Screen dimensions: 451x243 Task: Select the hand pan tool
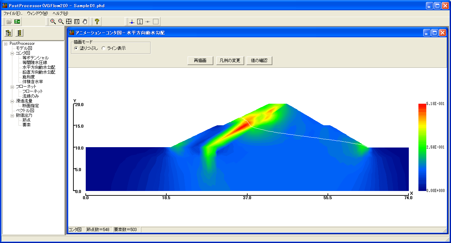pos(85,22)
